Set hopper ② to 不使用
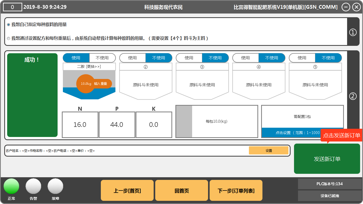Screen dimensions: 363x204 point(159,58)
